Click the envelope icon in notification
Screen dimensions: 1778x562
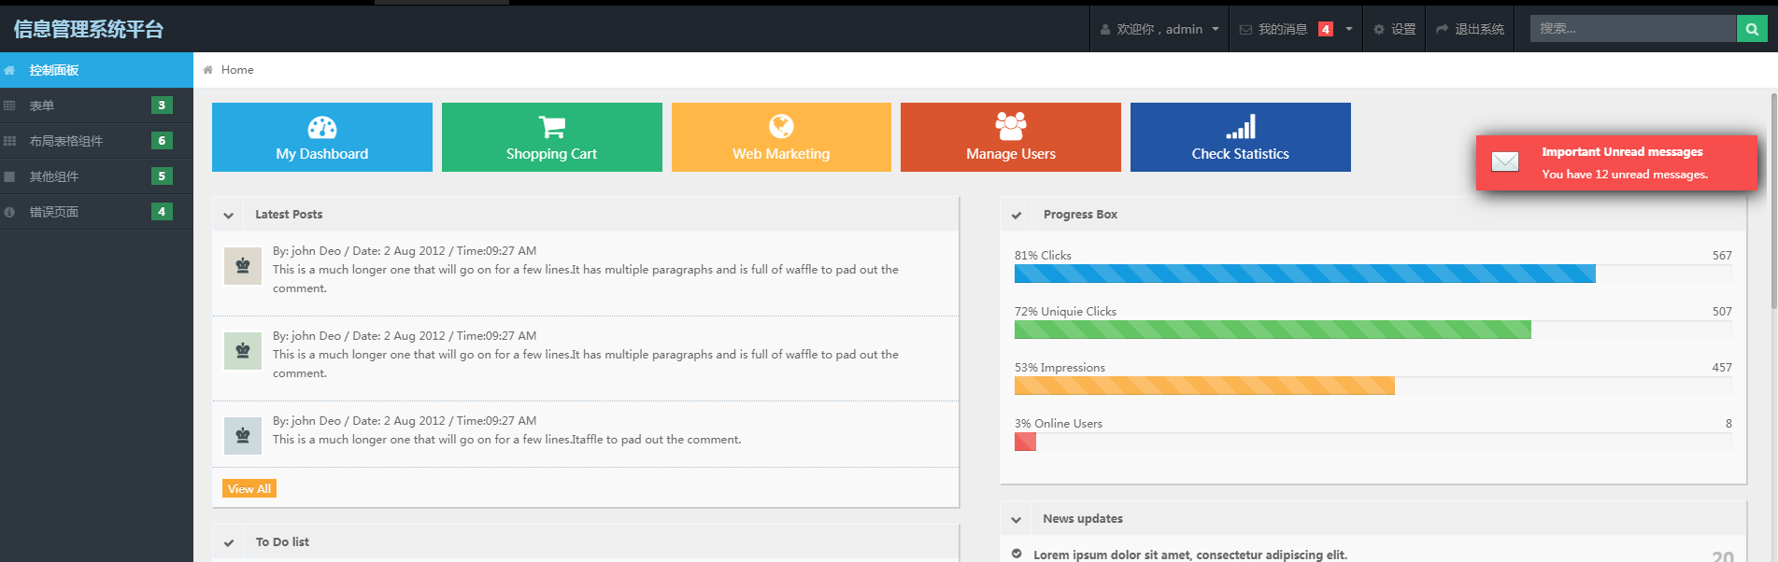point(1505,162)
